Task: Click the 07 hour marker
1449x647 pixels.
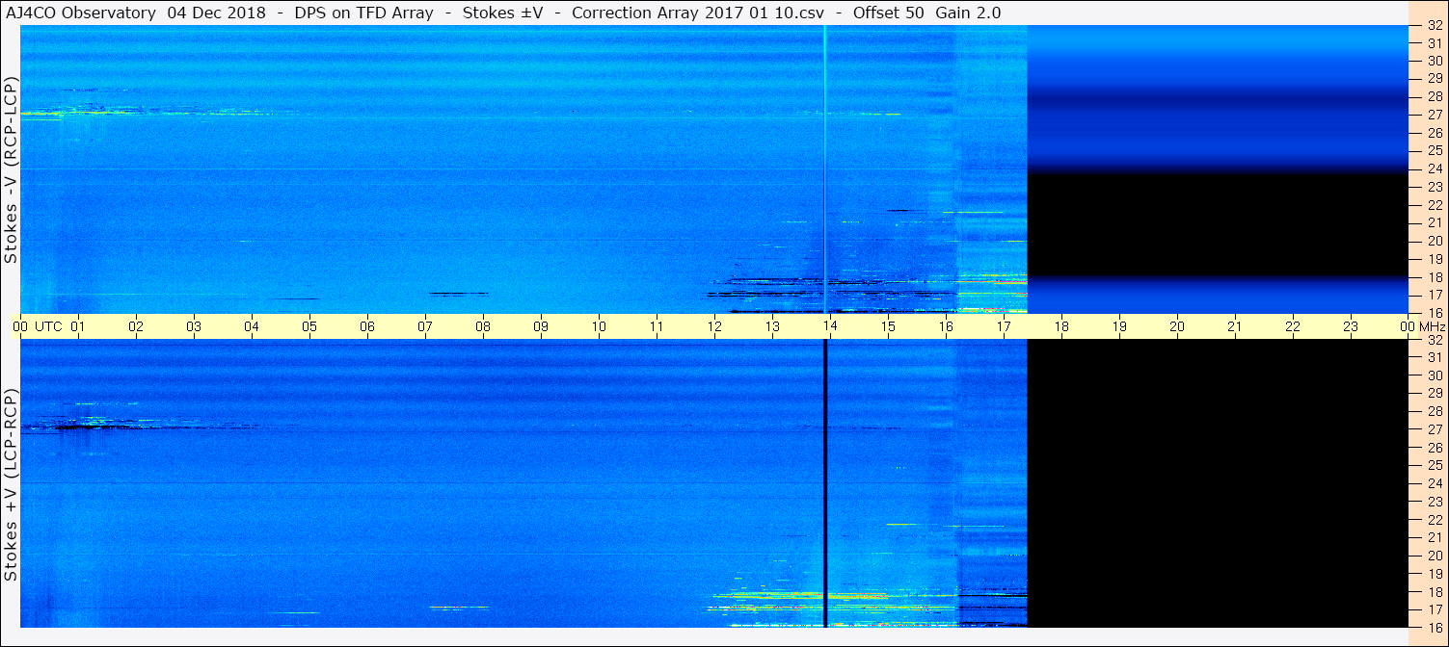Action: pyautogui.click(x=425, y=326)
